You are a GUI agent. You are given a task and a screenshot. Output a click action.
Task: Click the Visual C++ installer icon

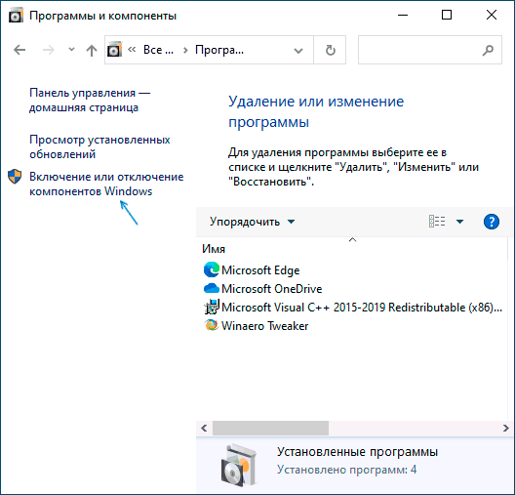[x=212, y=307]
